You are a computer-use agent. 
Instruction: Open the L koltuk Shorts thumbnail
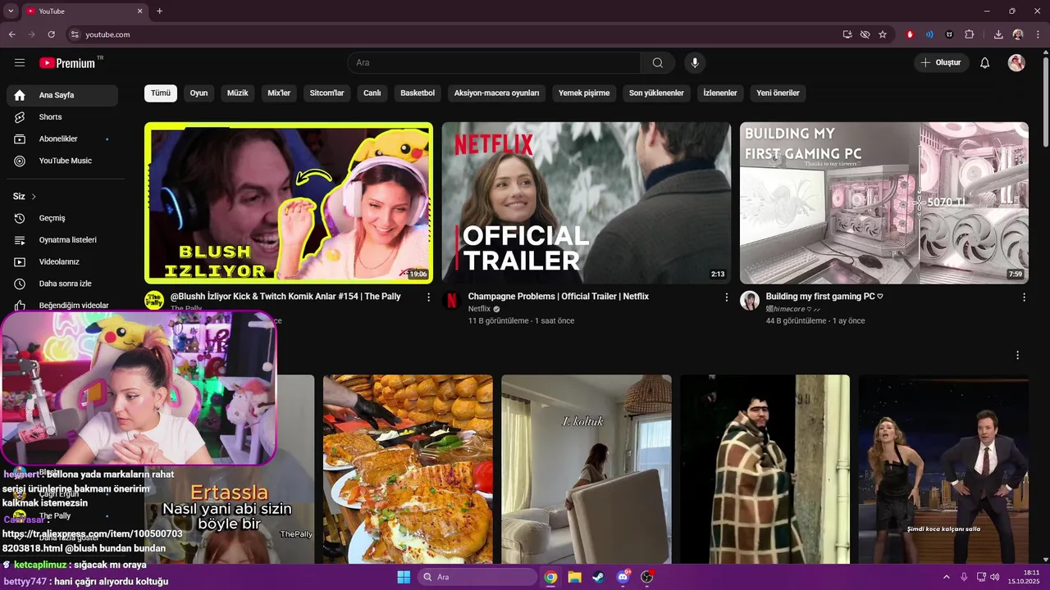pos(587,469)
